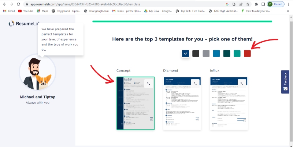Open the browser extensions puzzle icon
This screenshot has height=147, width=293.
tap(256, 4)
